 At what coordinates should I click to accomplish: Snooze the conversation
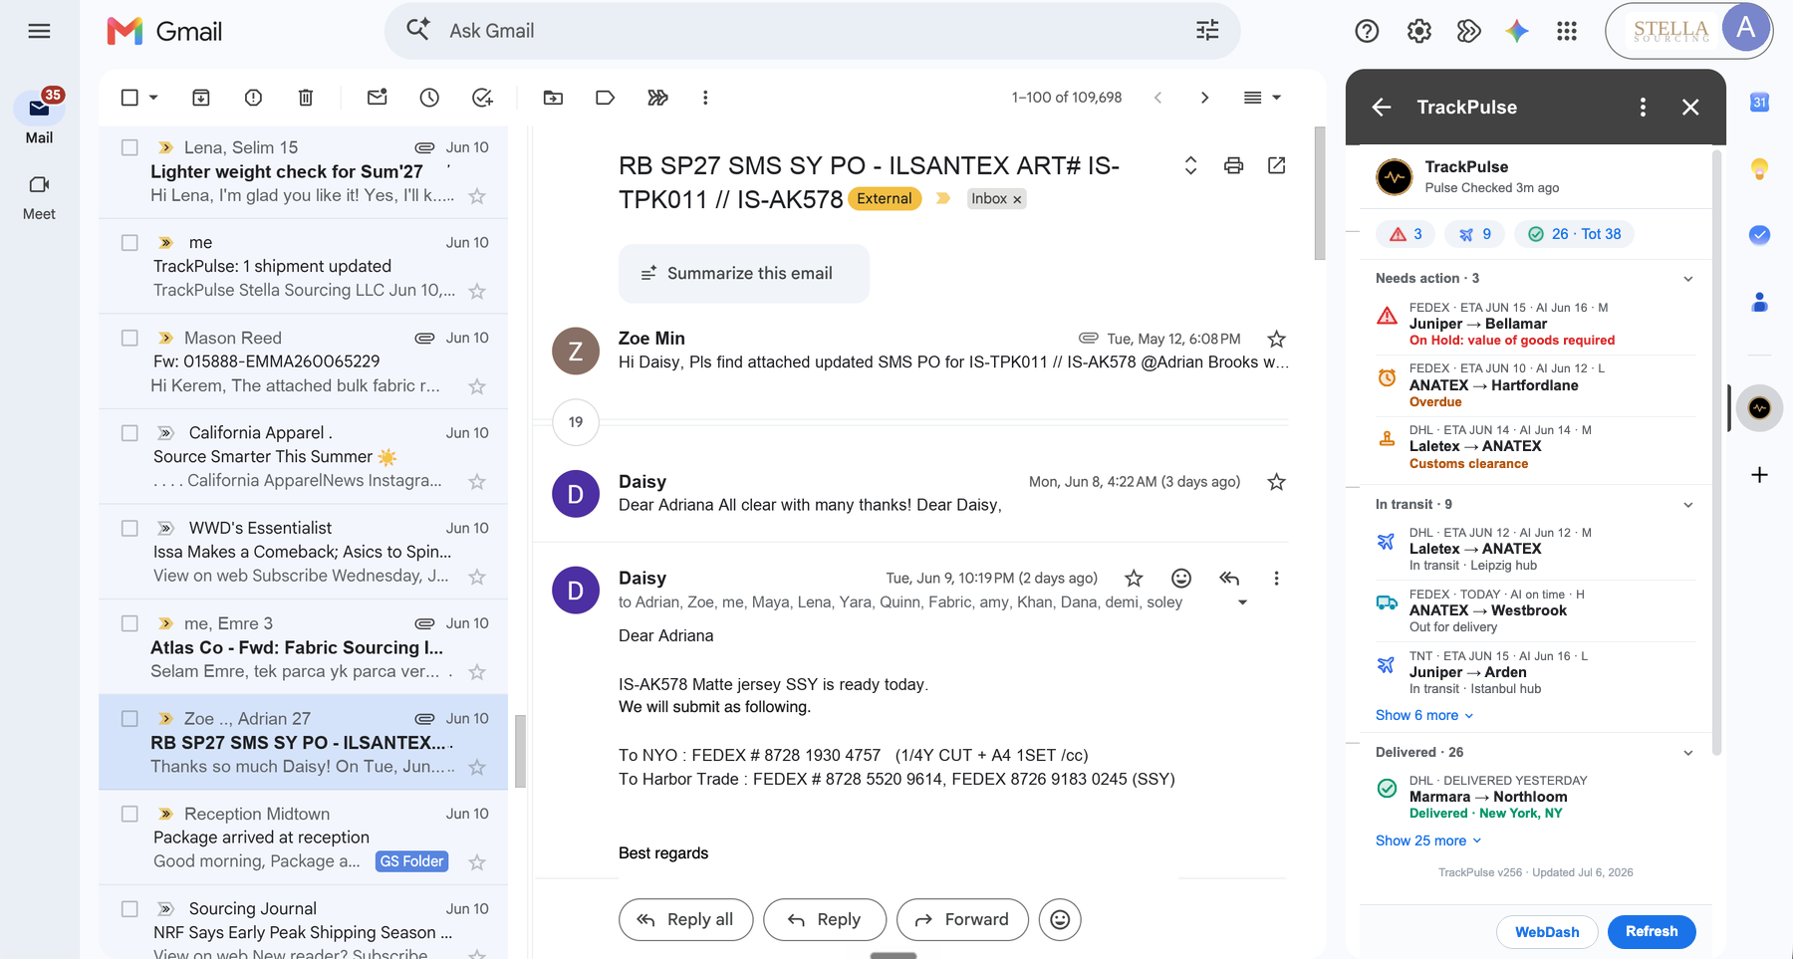pos(429,98)
